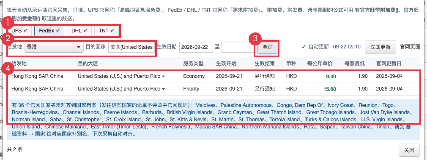427x160 pixels.
Task: Switch to the UPS carrier tab
Action: tap(19, 31)
